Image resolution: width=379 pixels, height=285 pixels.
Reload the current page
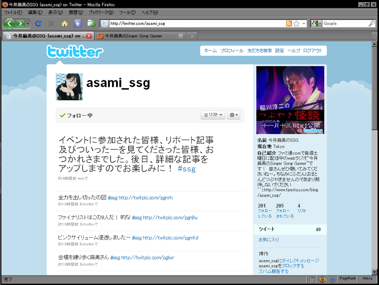[39, 23]
